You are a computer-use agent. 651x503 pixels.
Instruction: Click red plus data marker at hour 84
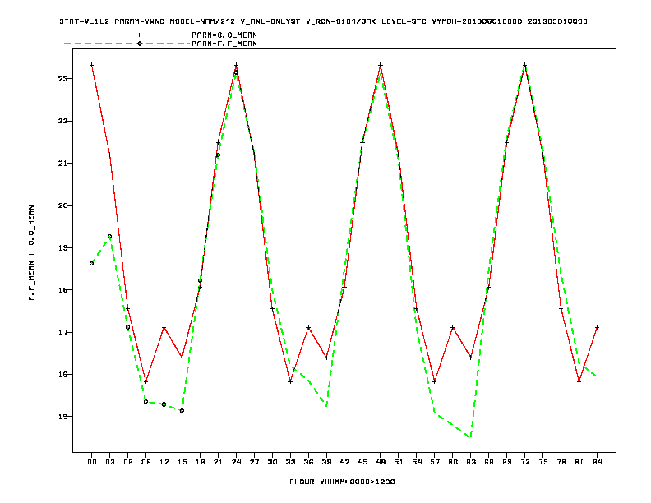click(x=597, y=327)
